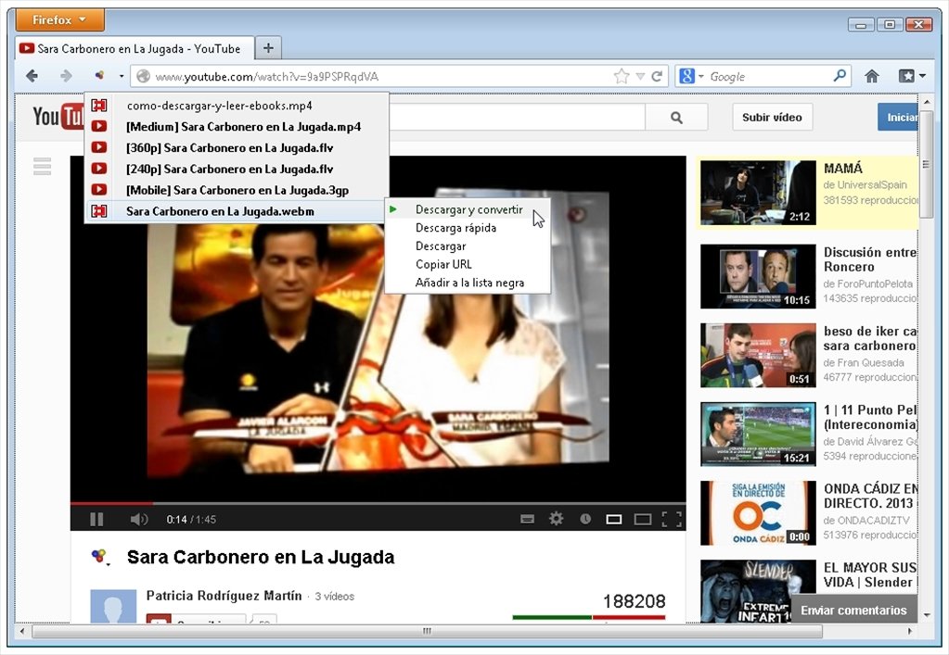Click the browser back arrow
The image size is (949, 655).
coord(32,76)
